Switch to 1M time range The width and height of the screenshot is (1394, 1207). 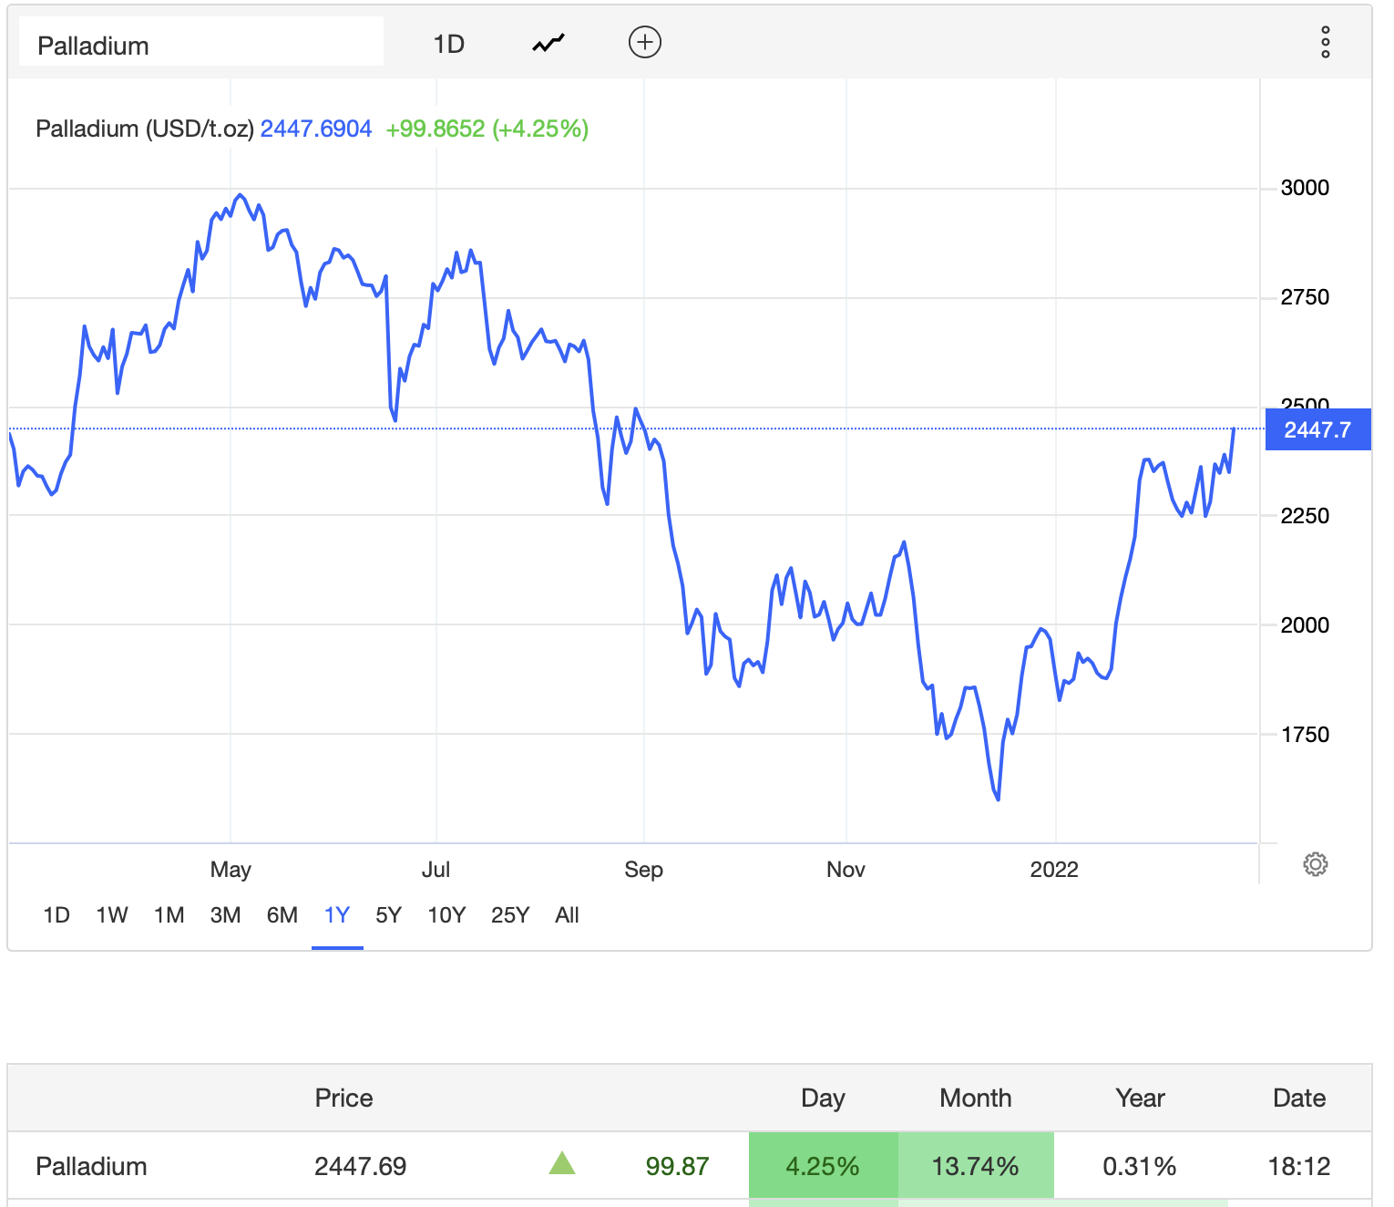[x=169, y=914]
